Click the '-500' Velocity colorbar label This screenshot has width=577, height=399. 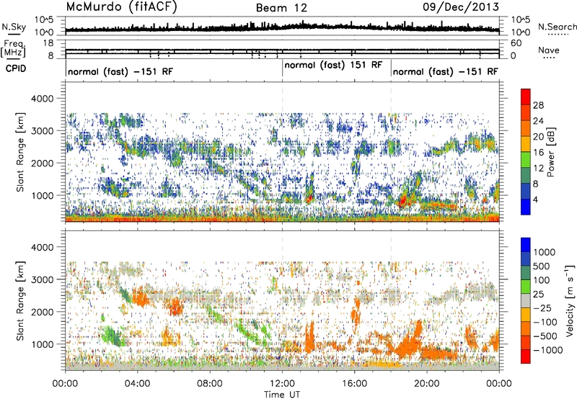(x=545, y=336)
